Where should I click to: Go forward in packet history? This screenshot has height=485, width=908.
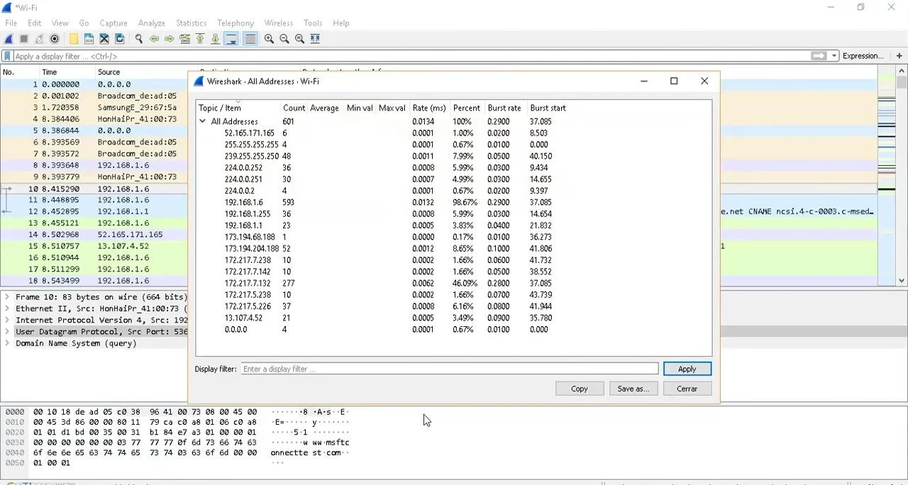(x=169, y=39)
